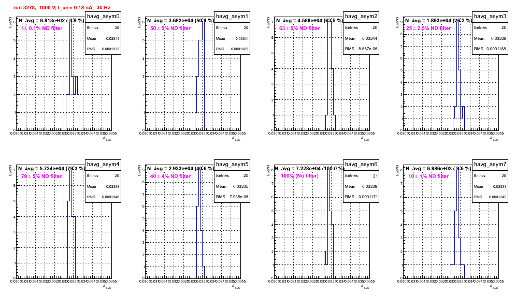The width and height of the screenshot is (516, 296).
Task: Click N_avg = 1.893e+04 title text
Action: click(x=438, y=20)
